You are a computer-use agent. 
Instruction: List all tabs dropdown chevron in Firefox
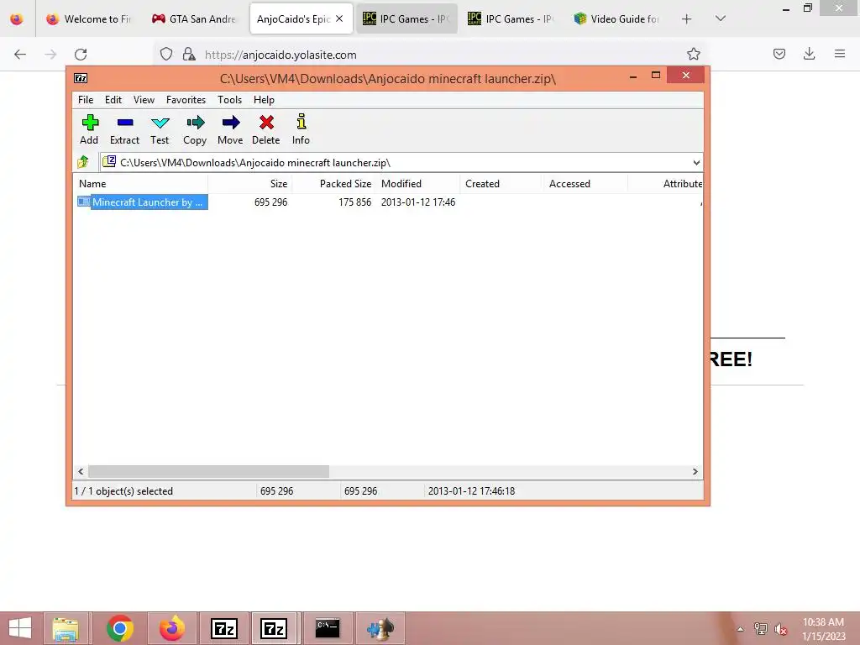720,19
